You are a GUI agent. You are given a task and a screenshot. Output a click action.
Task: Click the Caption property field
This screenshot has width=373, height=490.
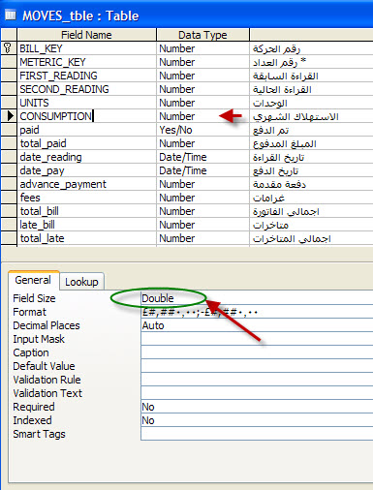pos(257,352)
